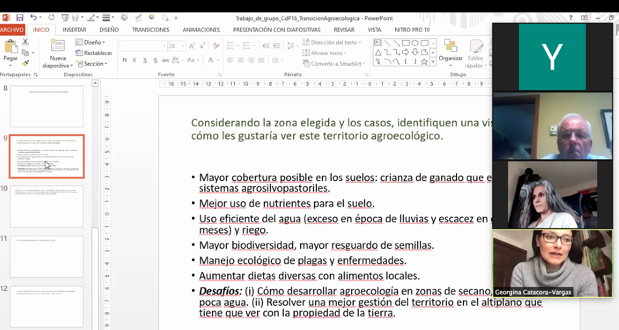
Task: Choose the oval shape from Dibujo gallery
Action: [415, 43]
